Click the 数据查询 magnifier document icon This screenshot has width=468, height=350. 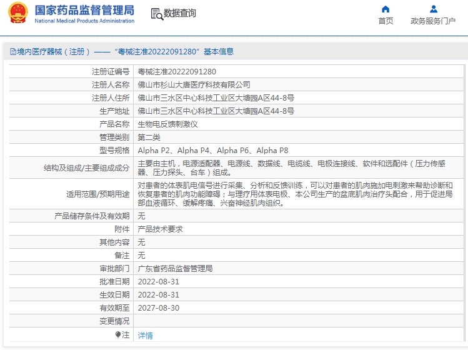point(156,14)
